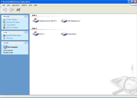Collapse the Tools panel
The width and height of the screenshot is (137, 98).
[x=25, y=32]
